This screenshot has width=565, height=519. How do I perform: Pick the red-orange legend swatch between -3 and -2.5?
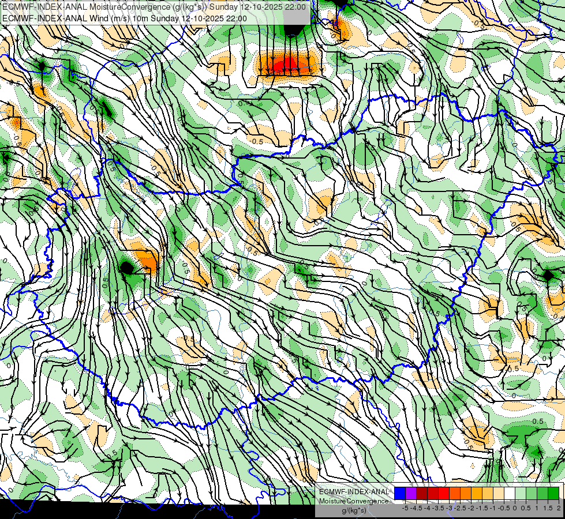click(455, 493)
